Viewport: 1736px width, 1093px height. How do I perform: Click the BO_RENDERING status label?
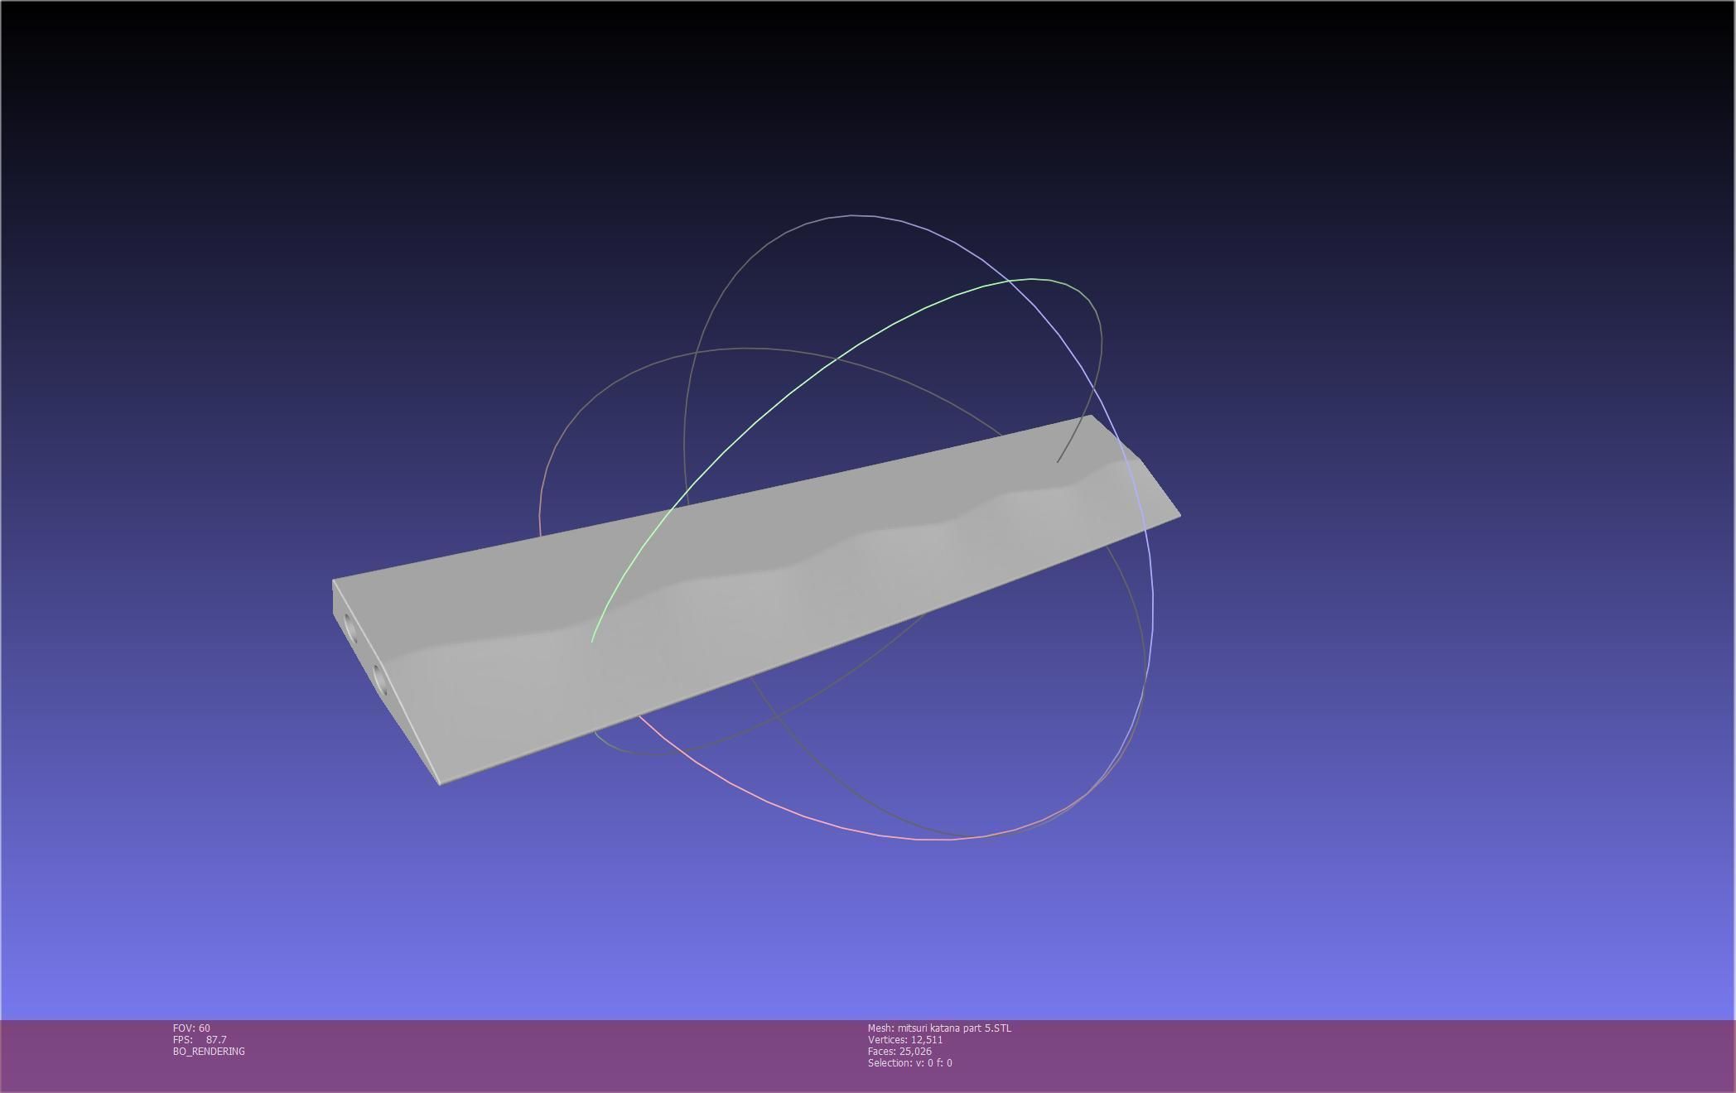pos(209,1052)
